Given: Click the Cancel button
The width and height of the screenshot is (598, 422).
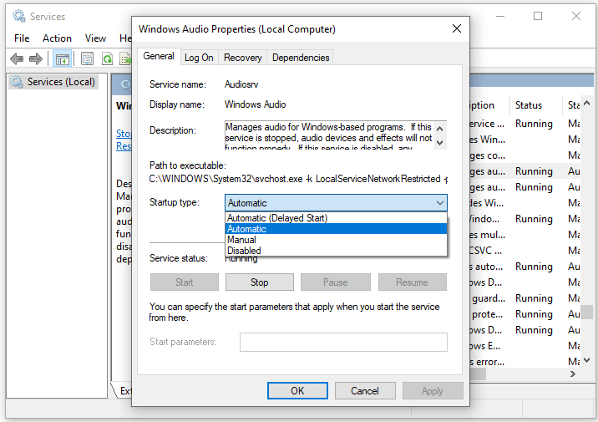Looking at the screenshot, I should [365, 391].
